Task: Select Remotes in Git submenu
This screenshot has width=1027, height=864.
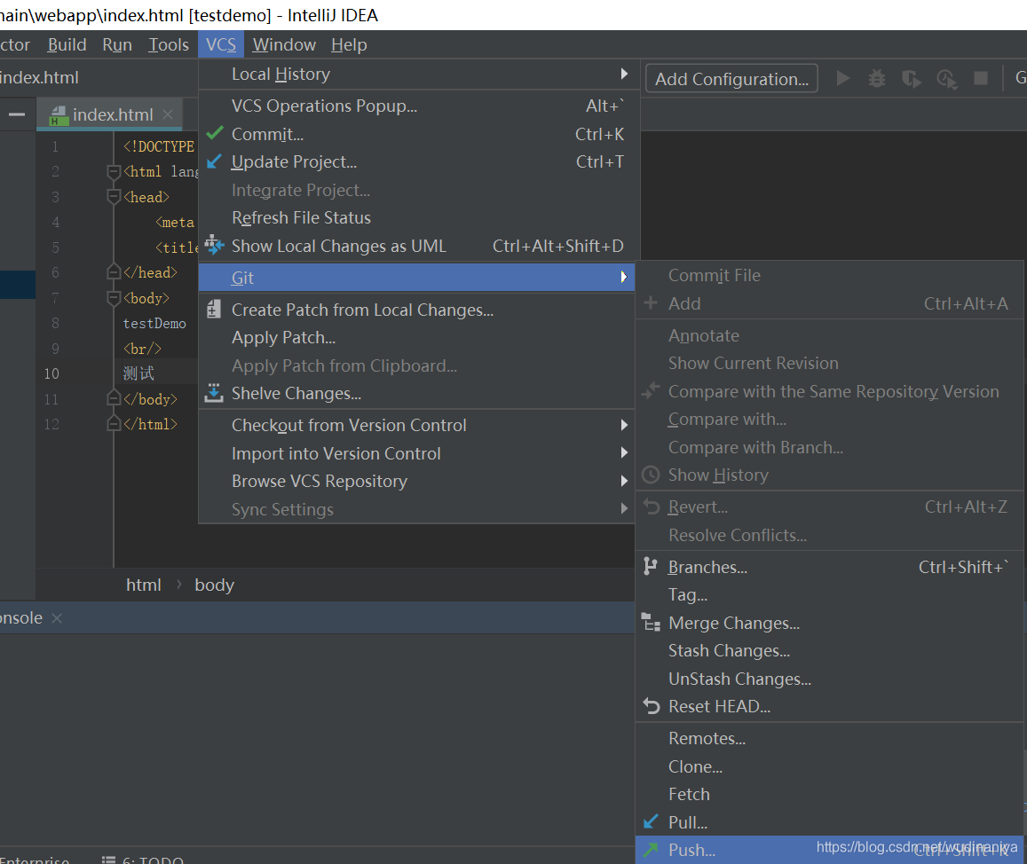Action: click(x=829, y=738)
